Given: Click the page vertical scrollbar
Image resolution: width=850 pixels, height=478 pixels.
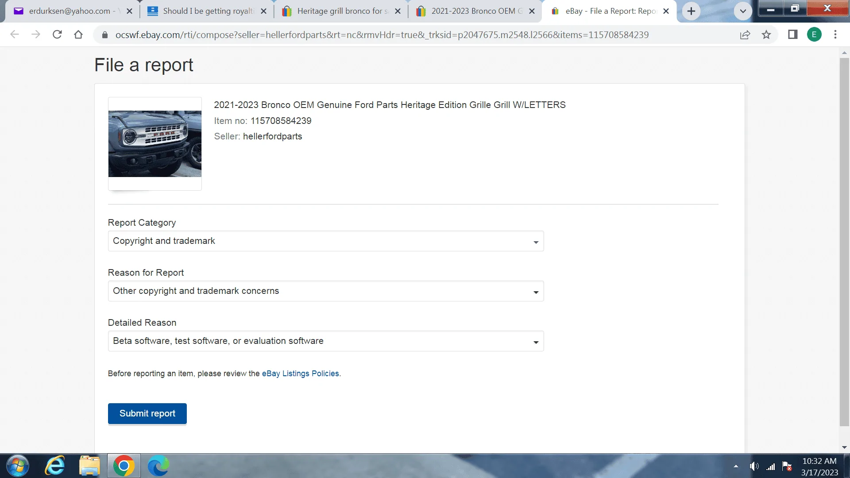Looking at the screenshot, I should click(x=844, y=242).
